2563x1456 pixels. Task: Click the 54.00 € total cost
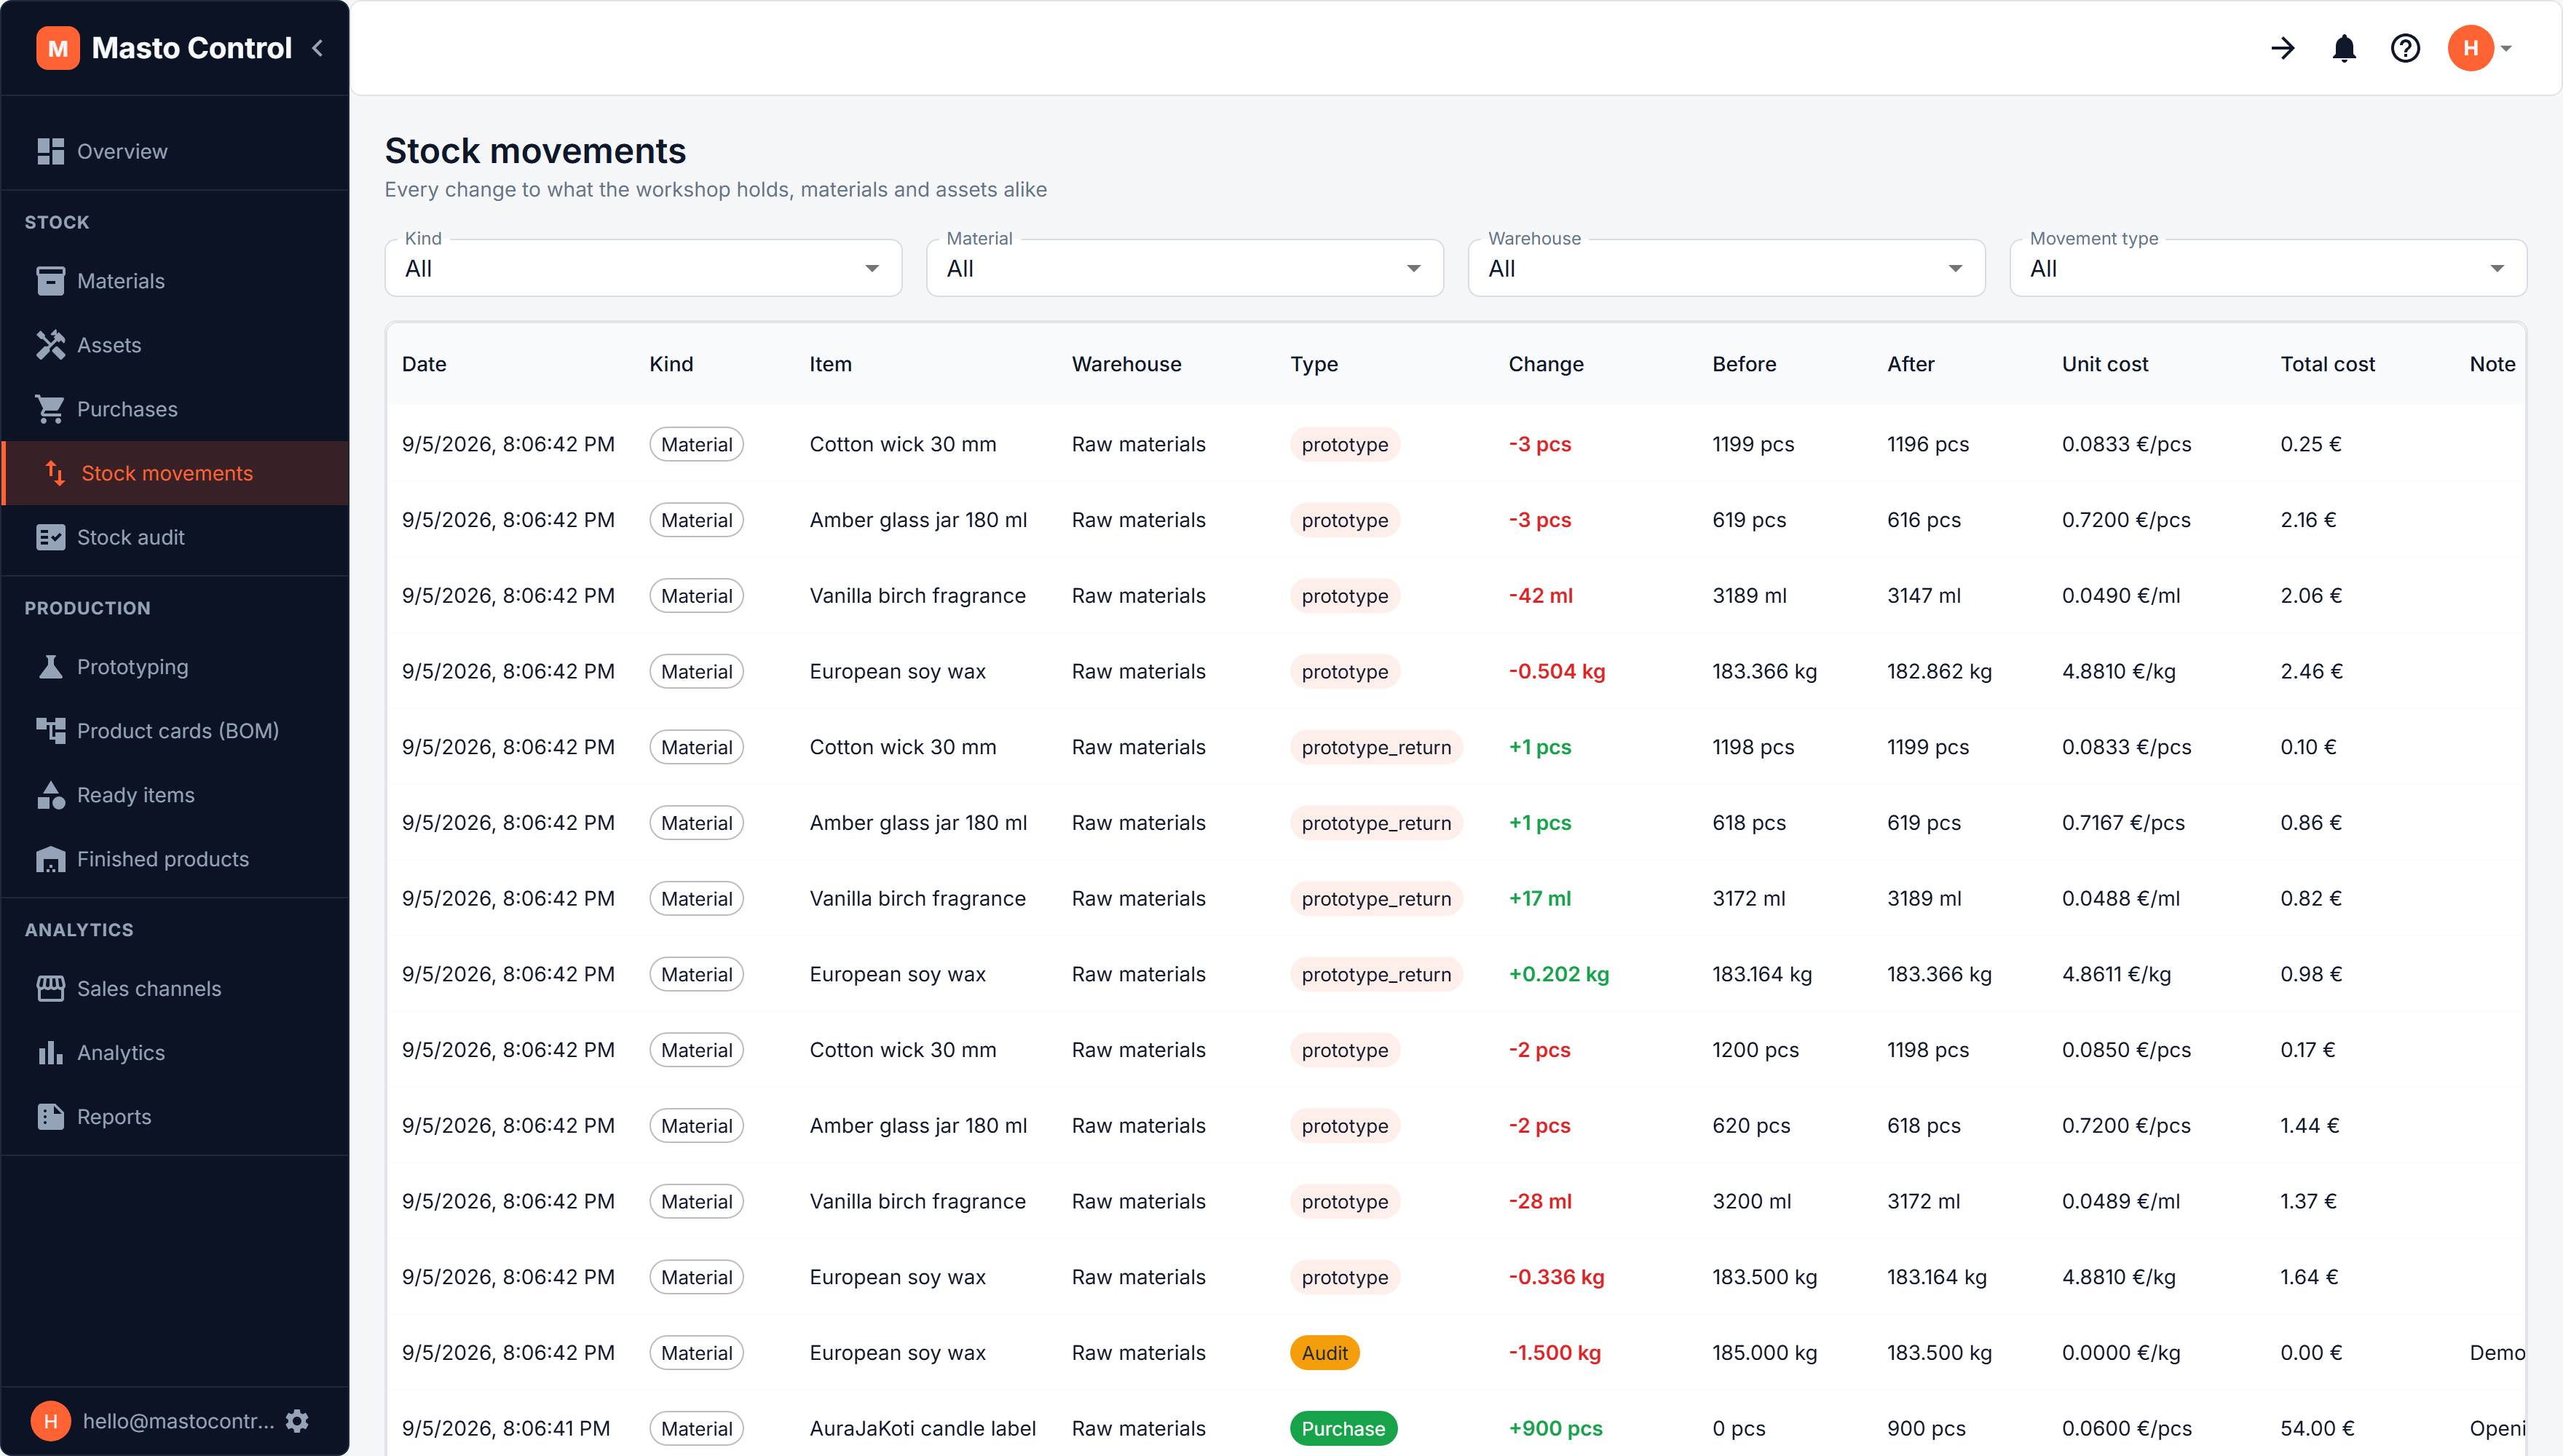pos(2316,1428)
